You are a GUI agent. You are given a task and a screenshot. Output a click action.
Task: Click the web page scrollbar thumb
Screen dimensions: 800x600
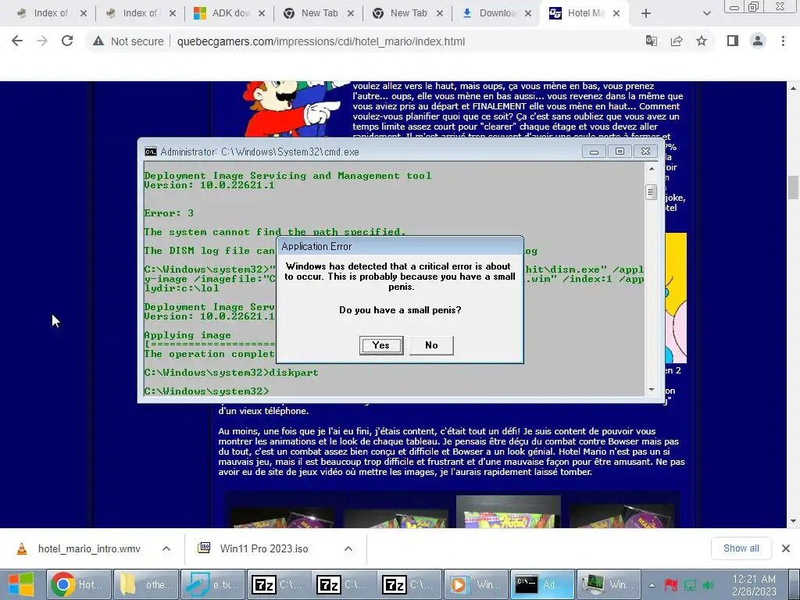(x=793, y=187)
